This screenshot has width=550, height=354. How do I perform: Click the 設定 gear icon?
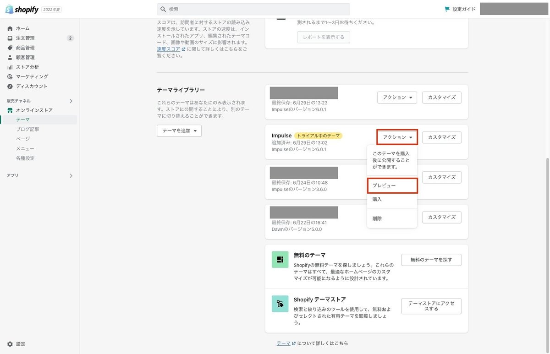pos(10,344)
